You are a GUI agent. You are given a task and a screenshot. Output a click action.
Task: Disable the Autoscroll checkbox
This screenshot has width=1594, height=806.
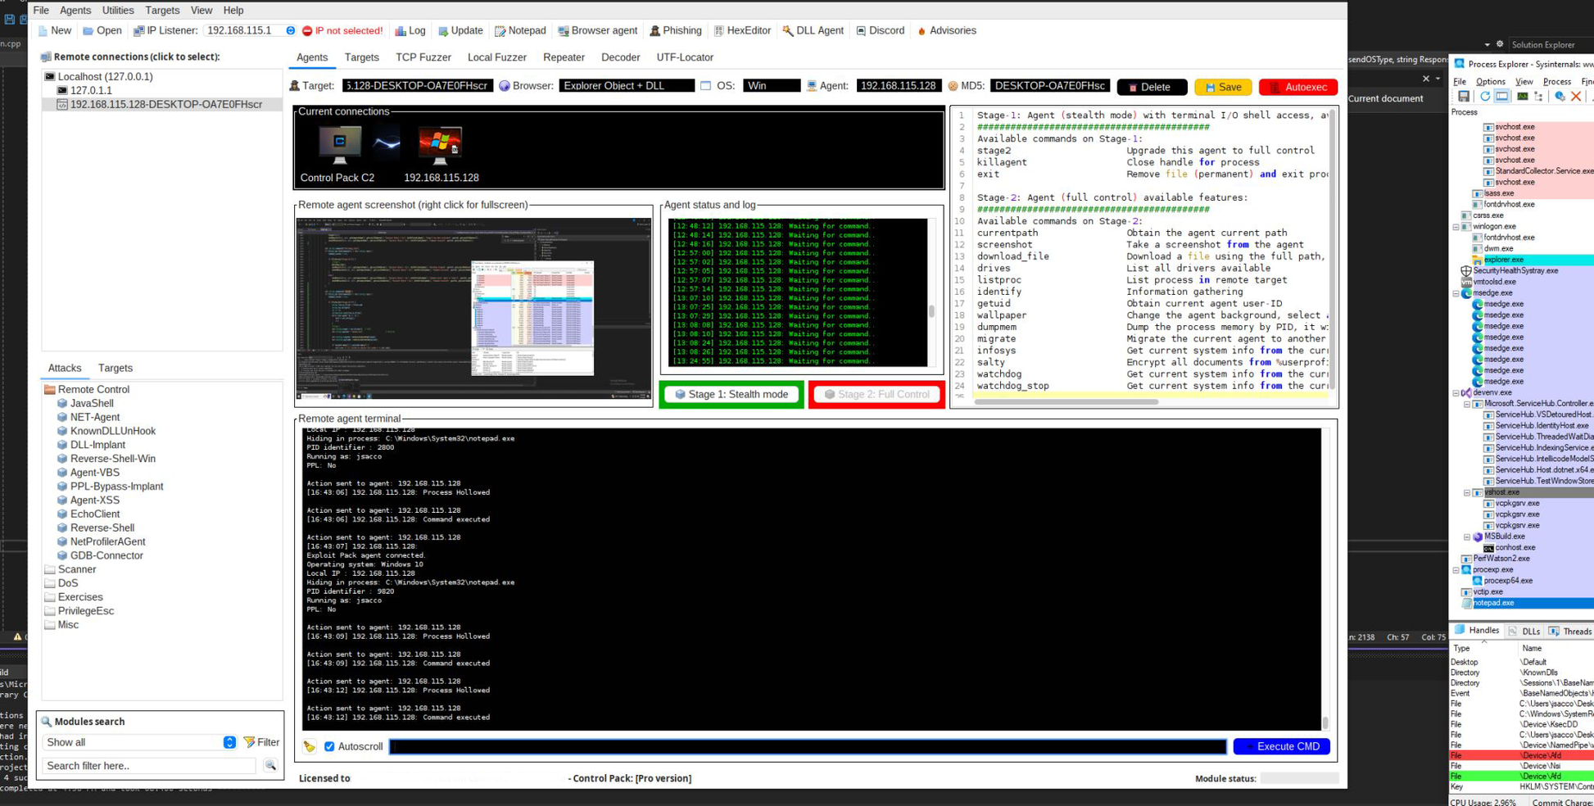pos(329,746)
